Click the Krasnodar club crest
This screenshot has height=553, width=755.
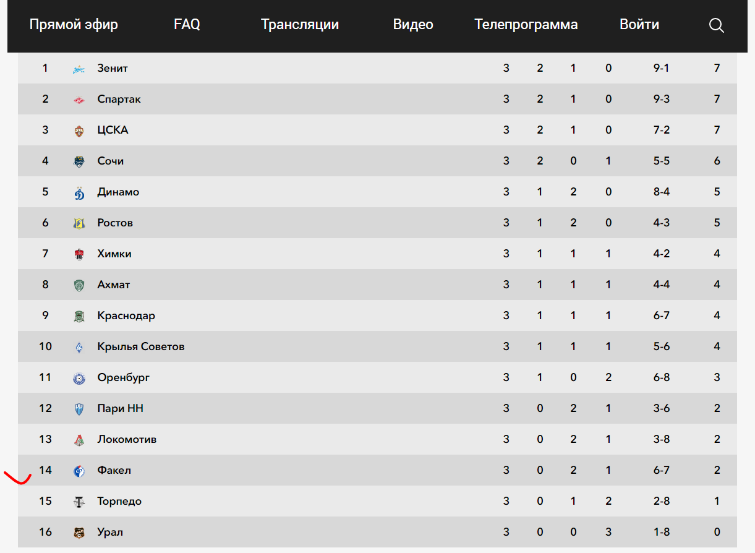(x=79, y=316)
